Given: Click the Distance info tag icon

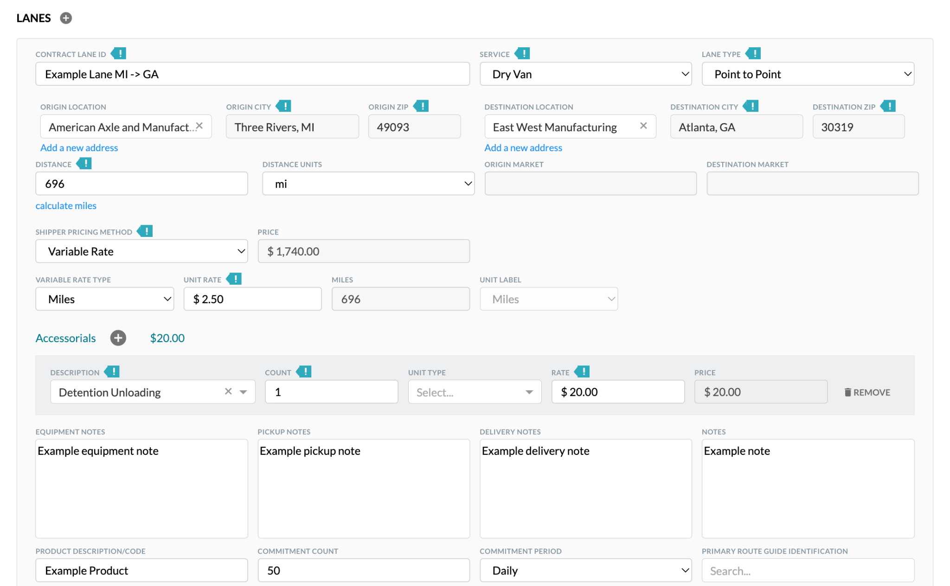Looking at the screenshot, I should pyautogui.click(x=84, y=164).
